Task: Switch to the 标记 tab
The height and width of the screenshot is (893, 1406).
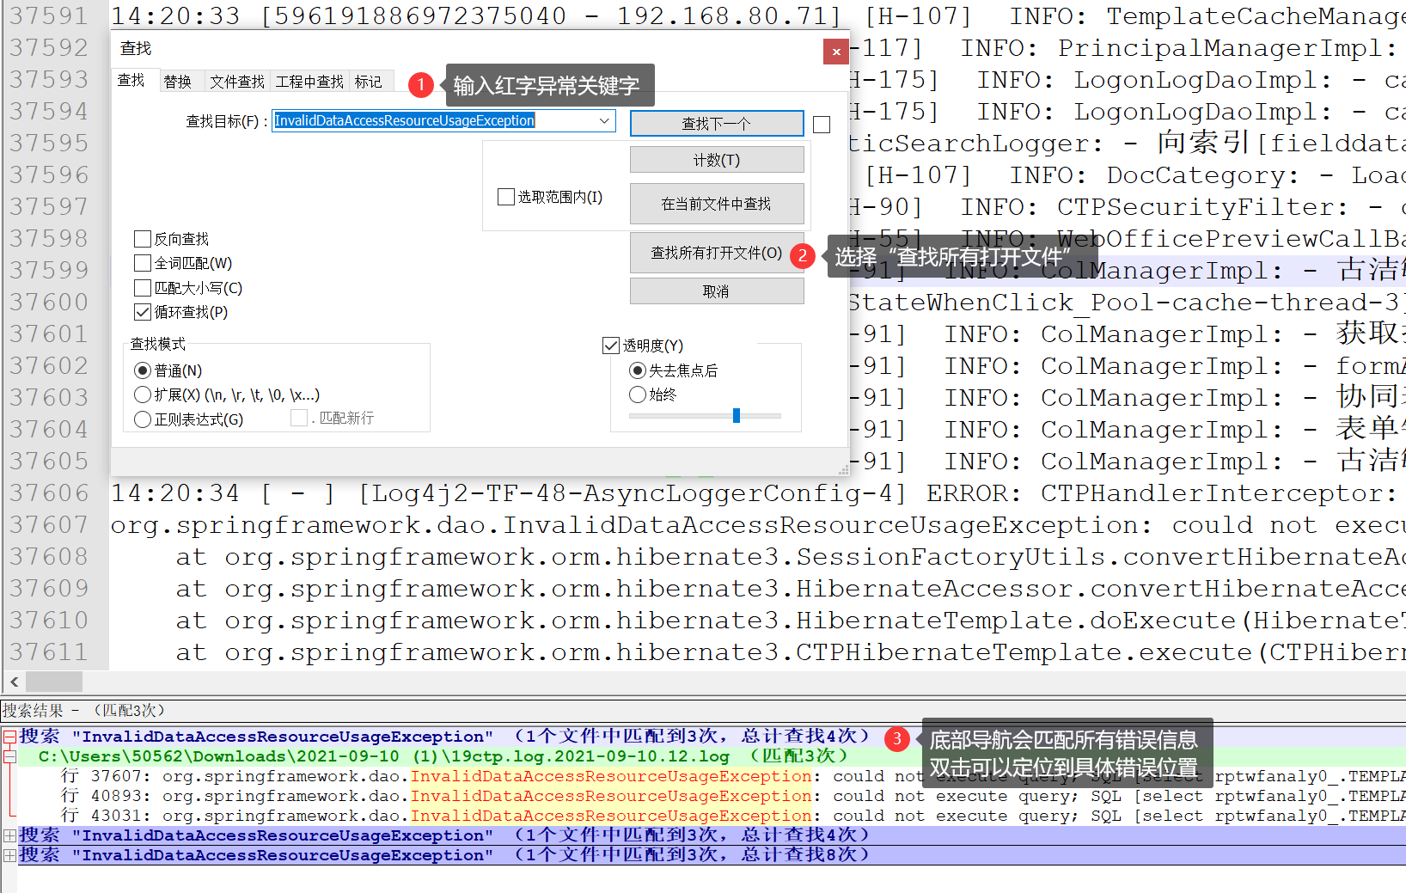Action: point(368,82)
